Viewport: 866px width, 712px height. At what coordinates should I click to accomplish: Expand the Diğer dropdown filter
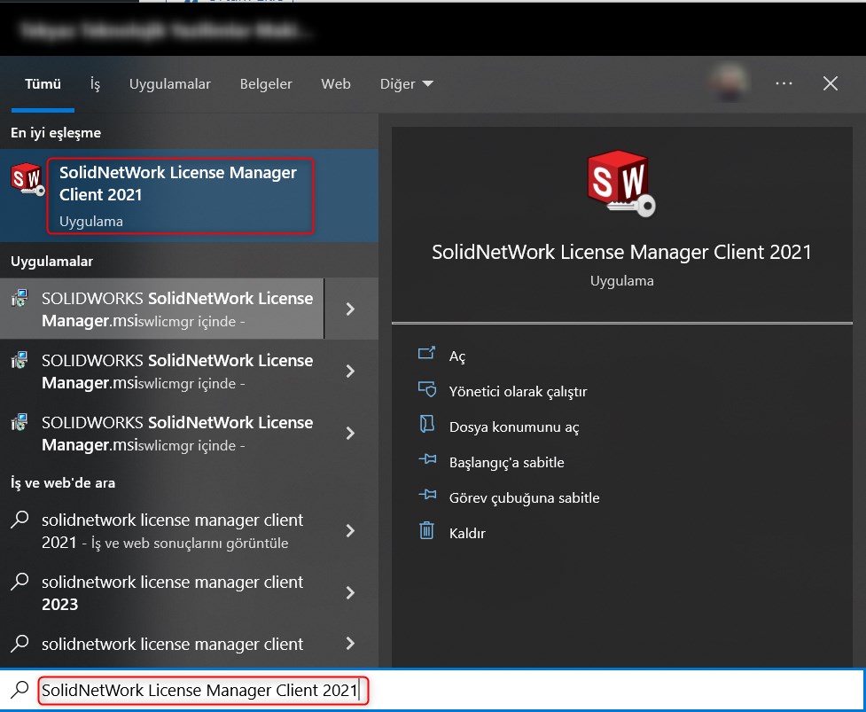point(406,84)
